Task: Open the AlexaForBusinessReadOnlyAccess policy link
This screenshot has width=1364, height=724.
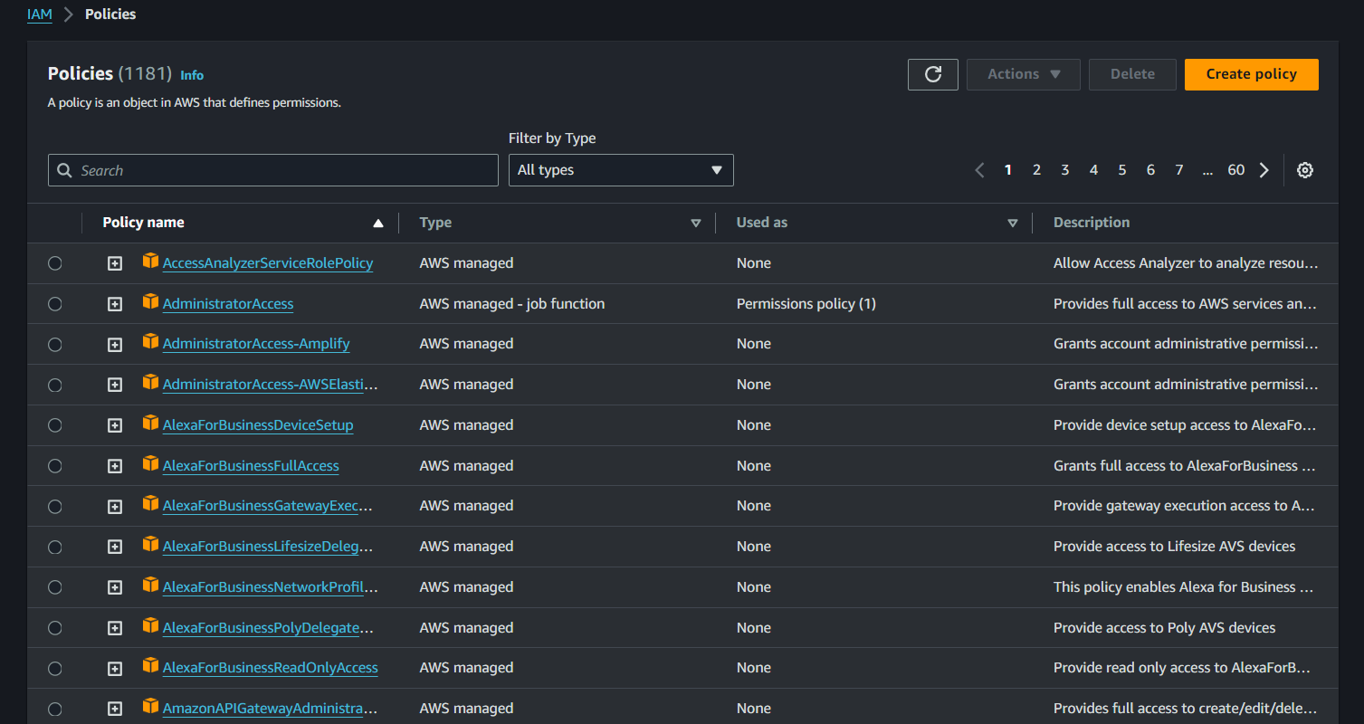Action: tap(271, 668)
